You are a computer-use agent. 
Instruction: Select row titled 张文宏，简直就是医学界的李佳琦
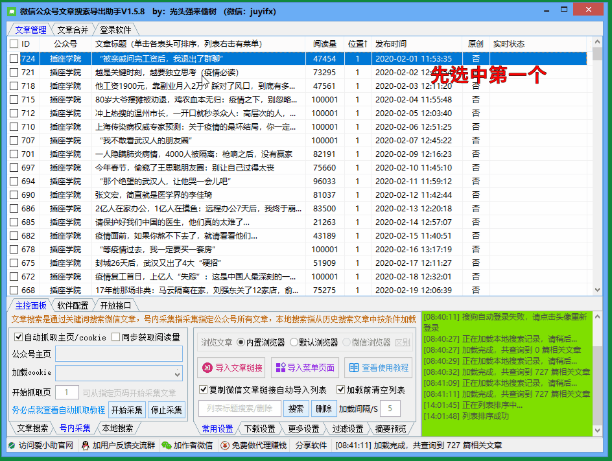point(297,195)
